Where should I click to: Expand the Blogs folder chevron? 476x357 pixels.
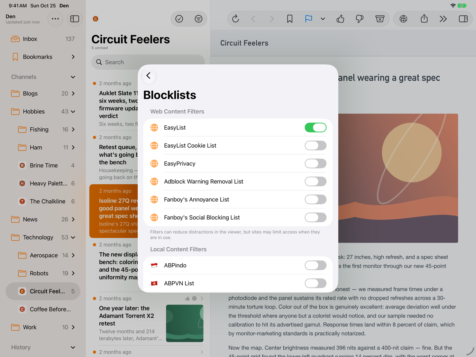coord(73,93)
